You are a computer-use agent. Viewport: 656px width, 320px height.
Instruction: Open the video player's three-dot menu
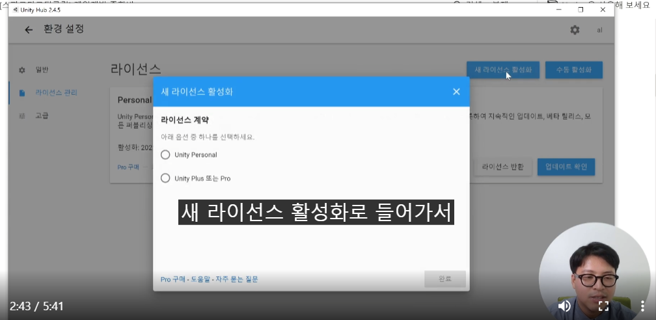click(642, 306)
